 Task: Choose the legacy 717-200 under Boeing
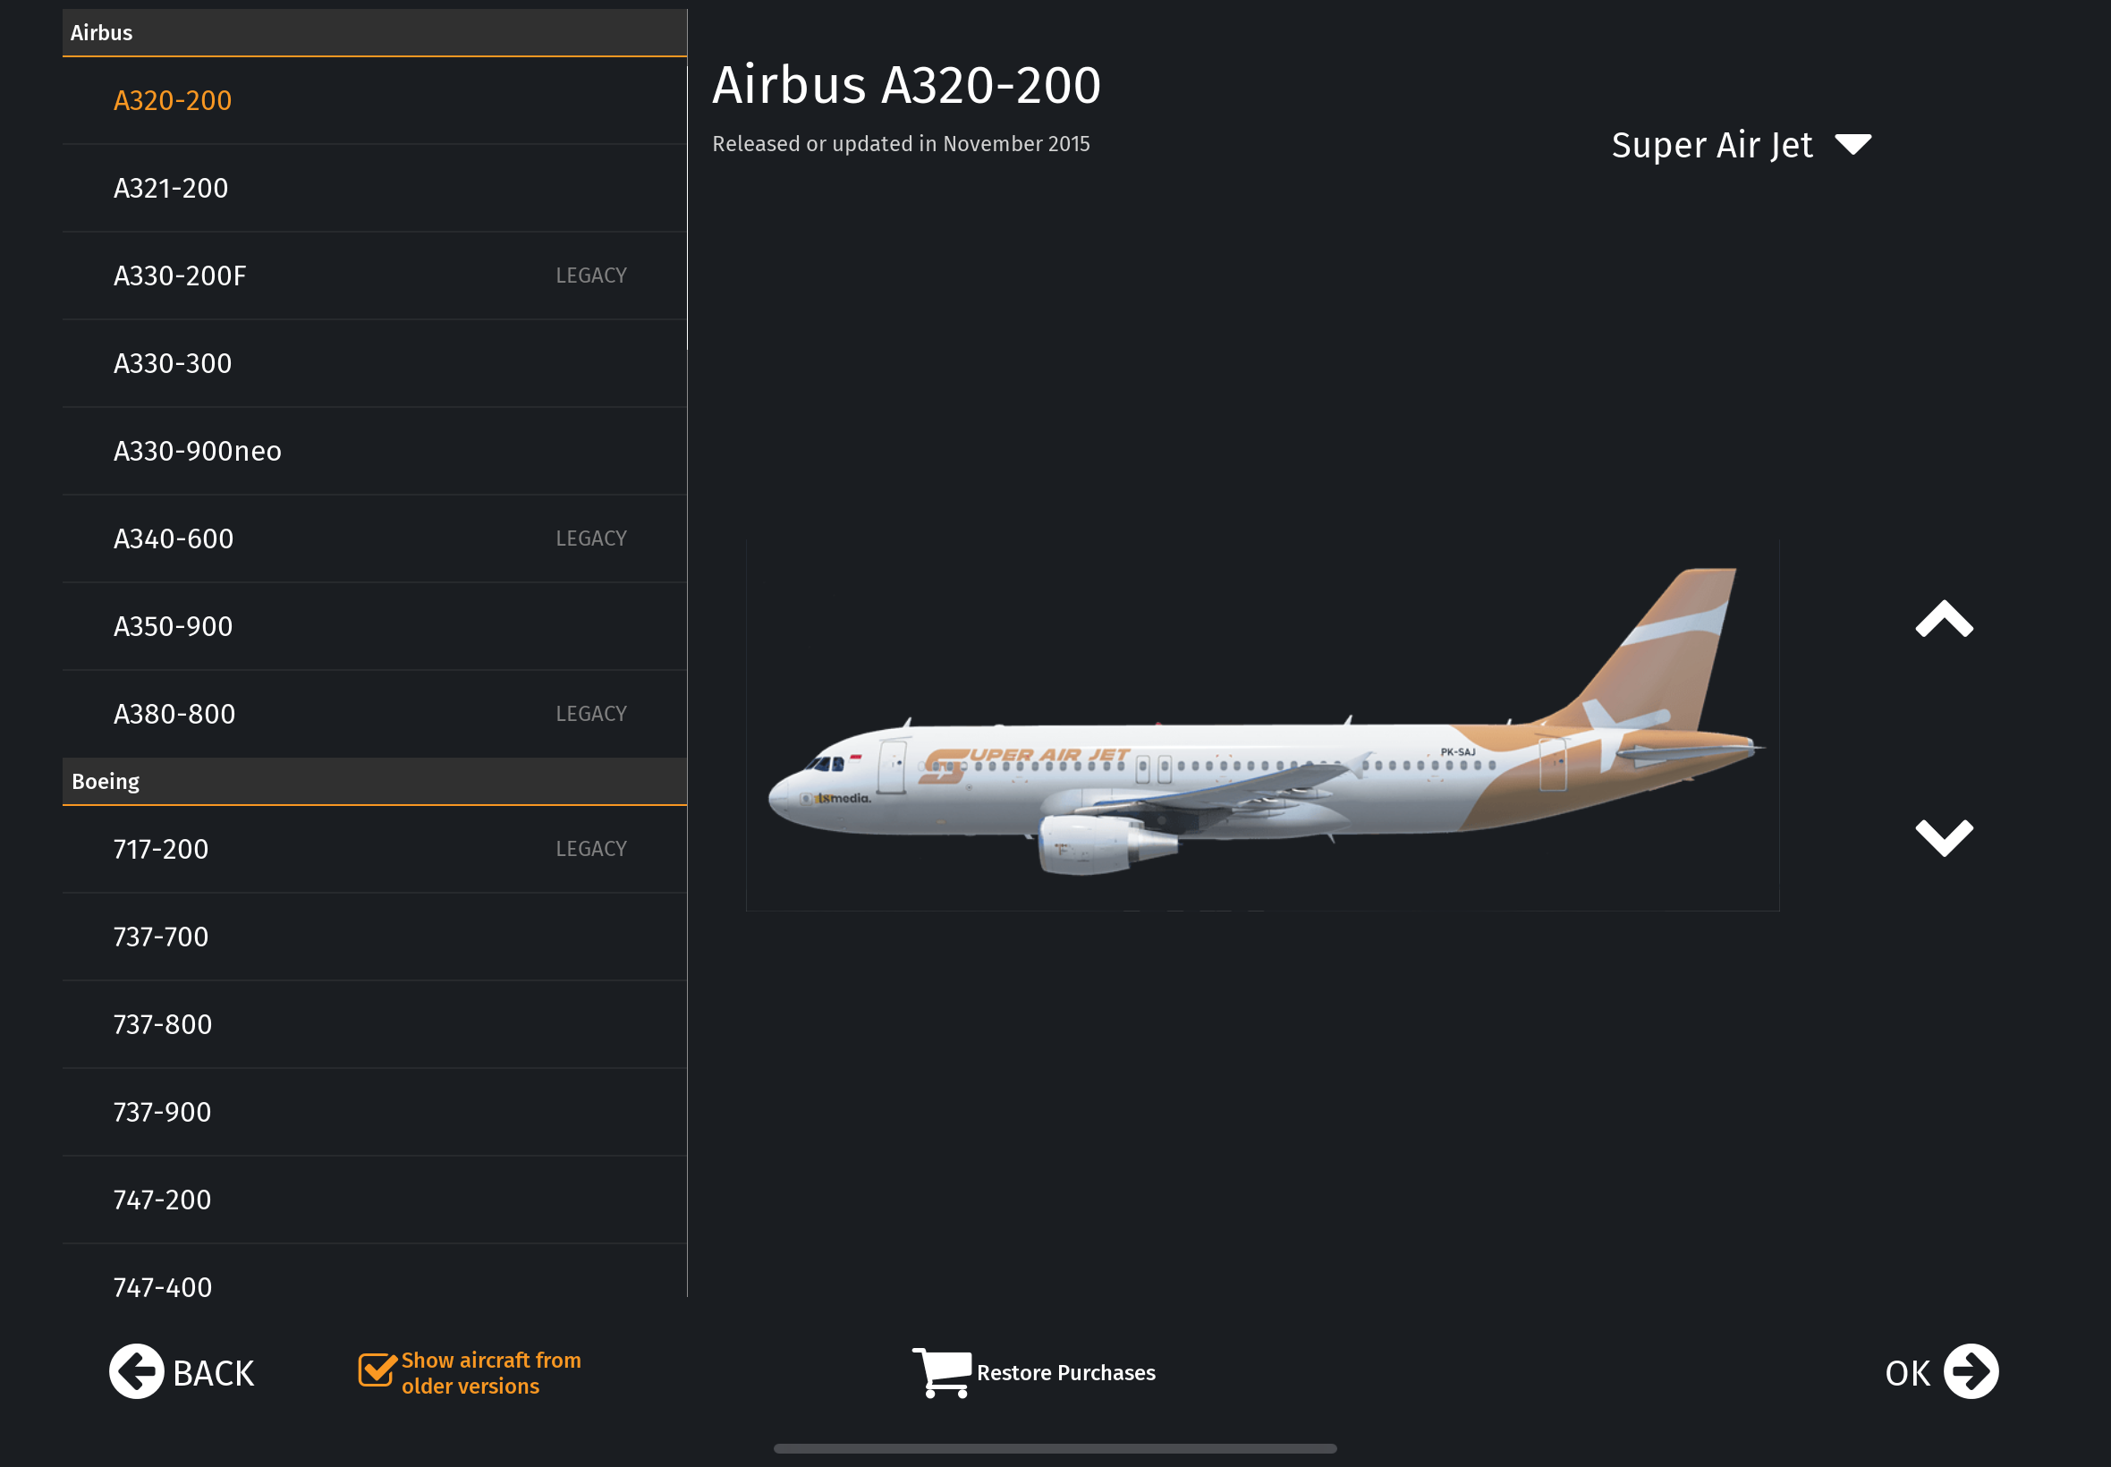374,849
